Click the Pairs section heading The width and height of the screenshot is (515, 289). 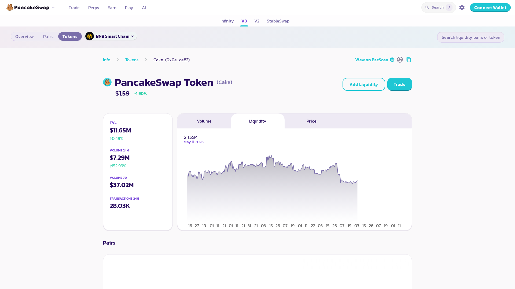pyautogui.click(x=109, y=243)
